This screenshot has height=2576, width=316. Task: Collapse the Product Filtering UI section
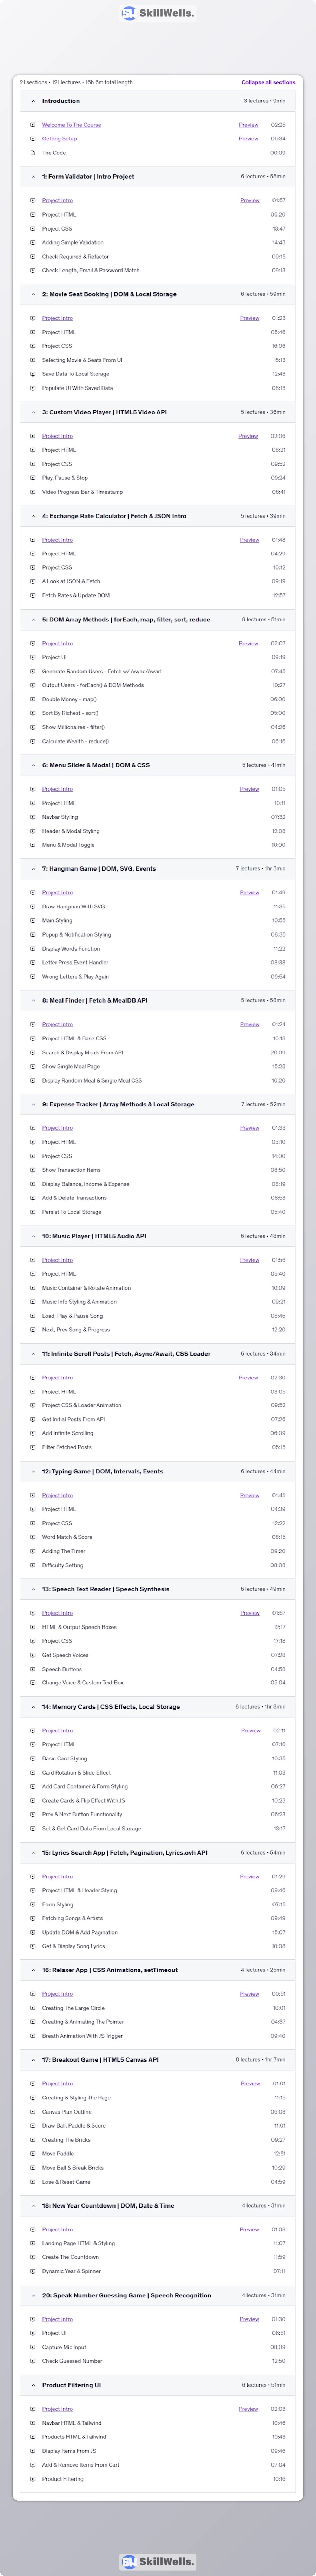(x=33, y=2385)
